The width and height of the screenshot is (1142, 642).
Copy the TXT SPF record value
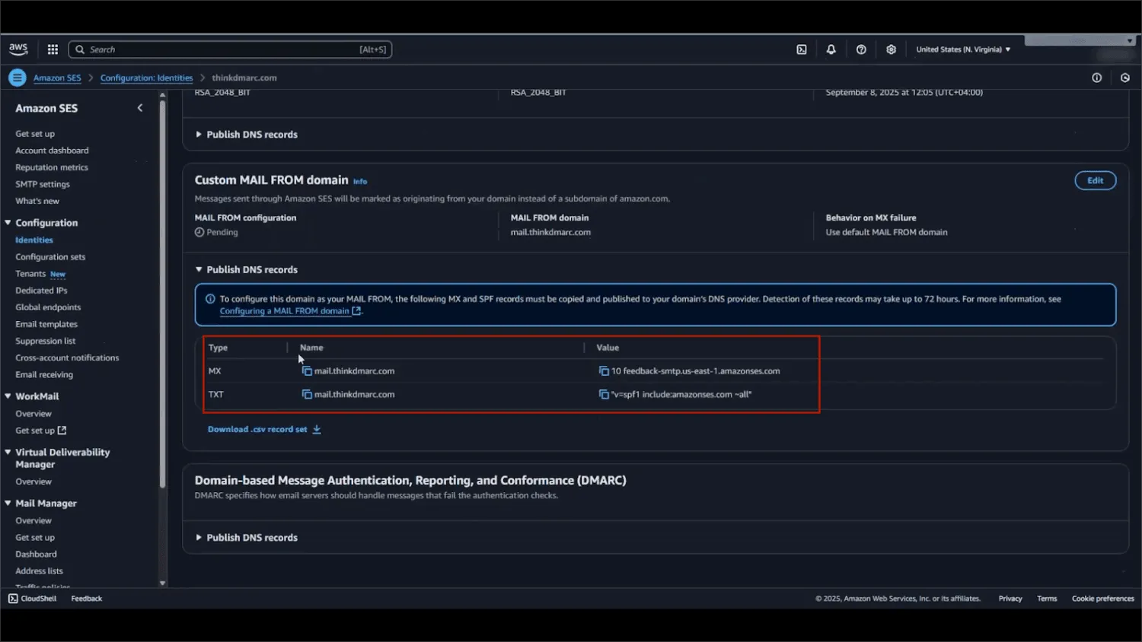coord(604,395)
